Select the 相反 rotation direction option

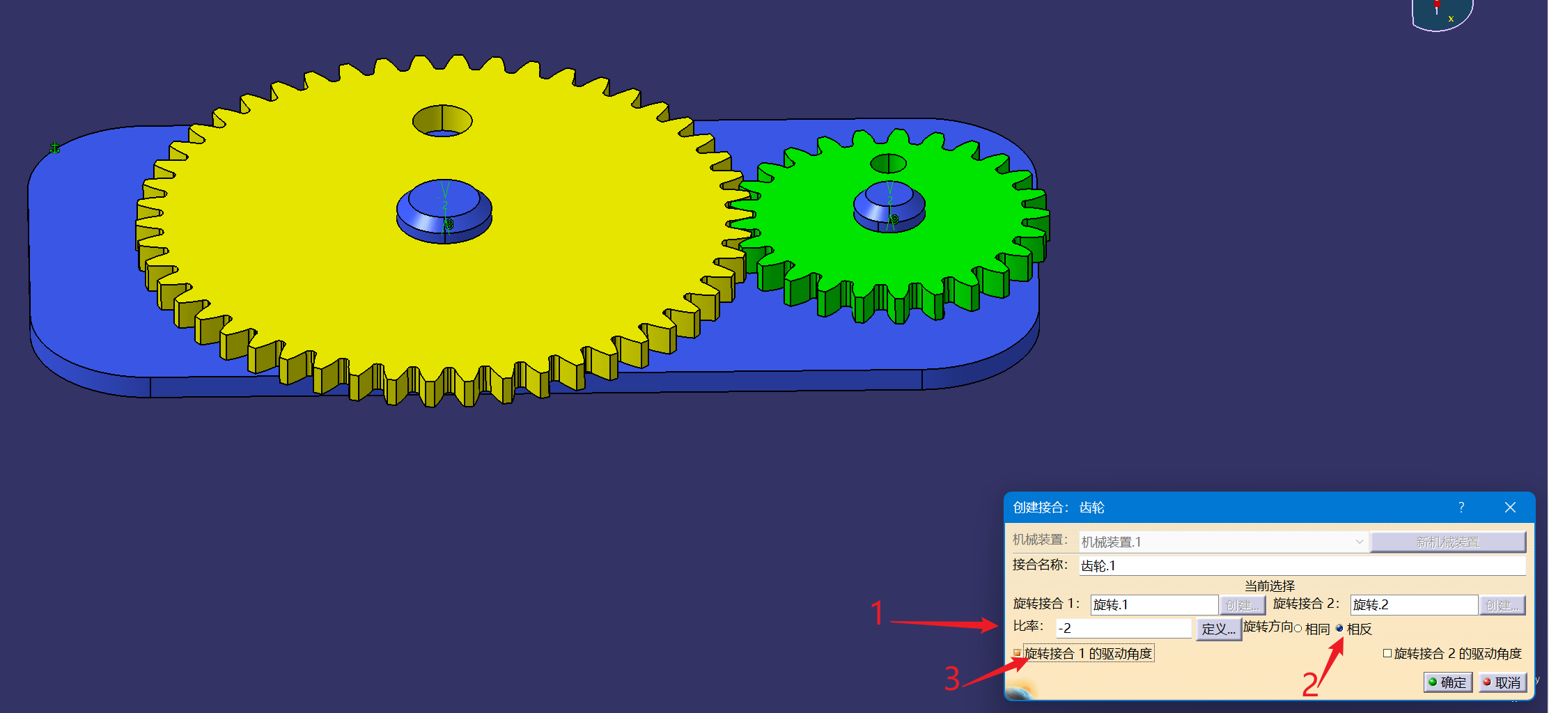click(1339, 628)
